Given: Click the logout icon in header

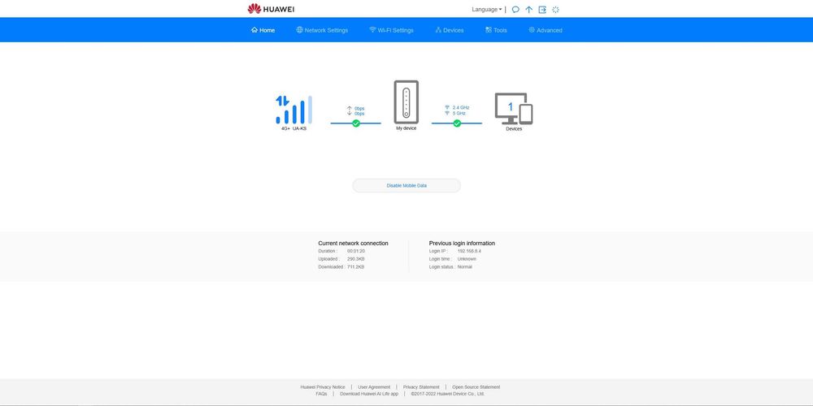Looking at the screenshot, I should tap(542, 9).
